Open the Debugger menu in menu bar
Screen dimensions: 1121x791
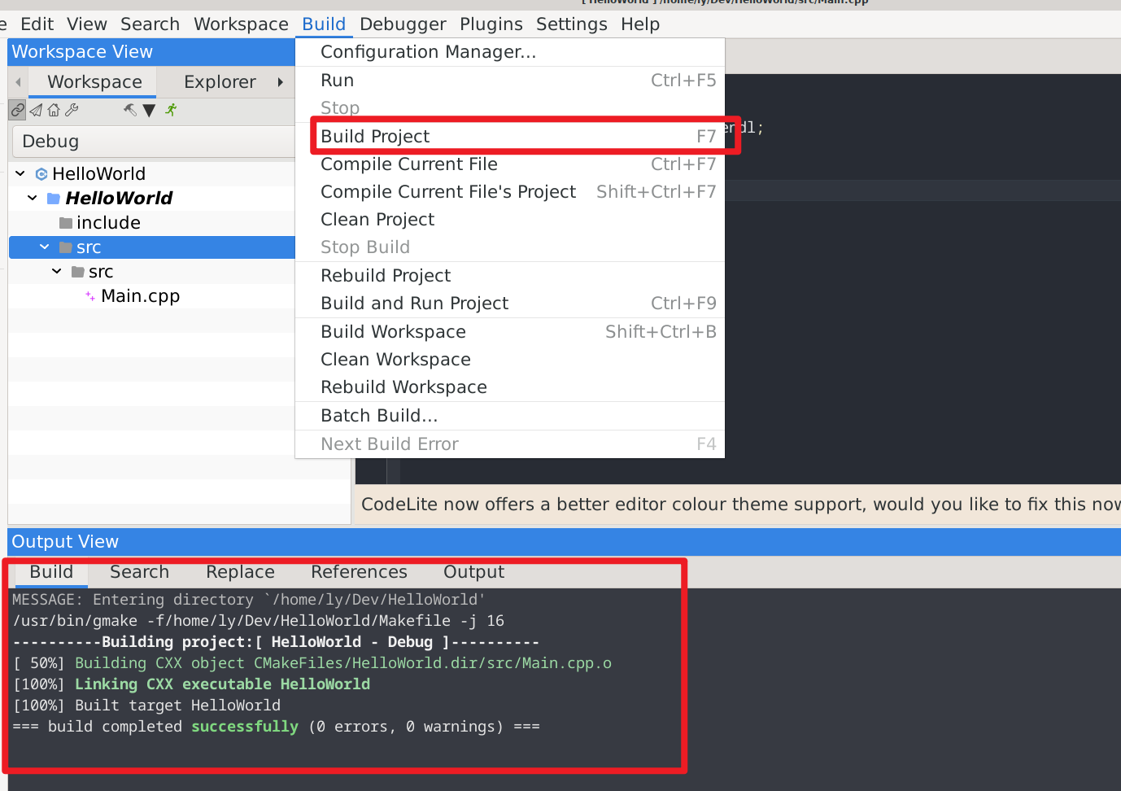point(403,24)
